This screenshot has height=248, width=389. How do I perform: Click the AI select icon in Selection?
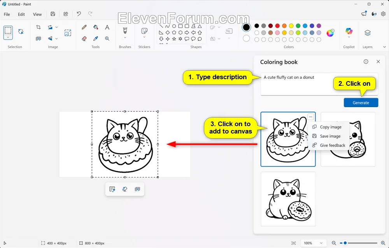21,31
